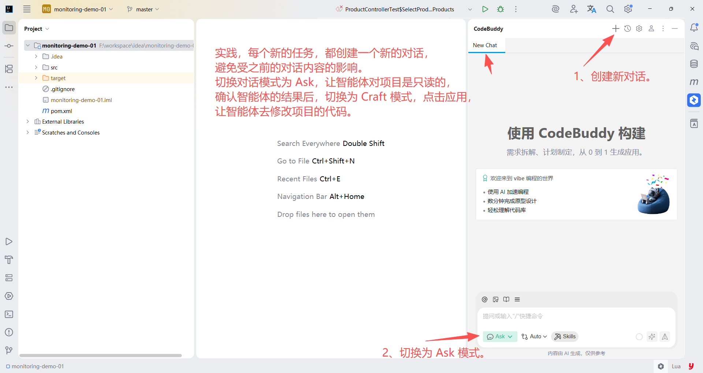
Task: Open more run actions three-dot menu in title bar
Action: (x=516, y=9)
